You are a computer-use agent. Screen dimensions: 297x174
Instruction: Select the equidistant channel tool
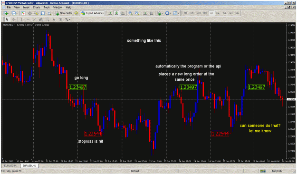coord(41,19)
